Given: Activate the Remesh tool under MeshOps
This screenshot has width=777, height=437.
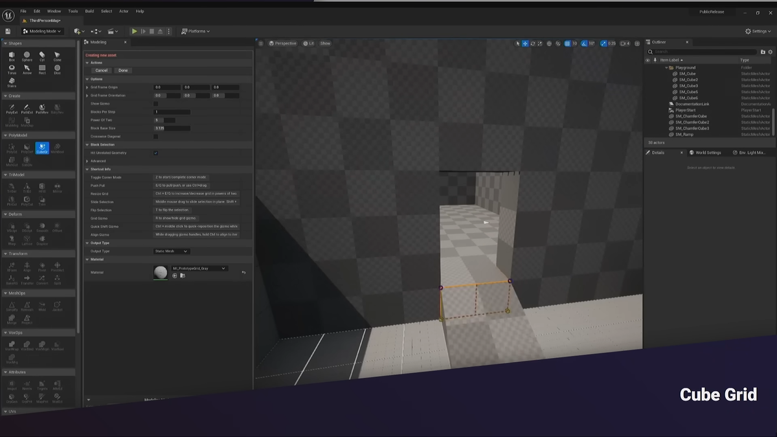Looking at the screenshot, I should pos(27,304).
